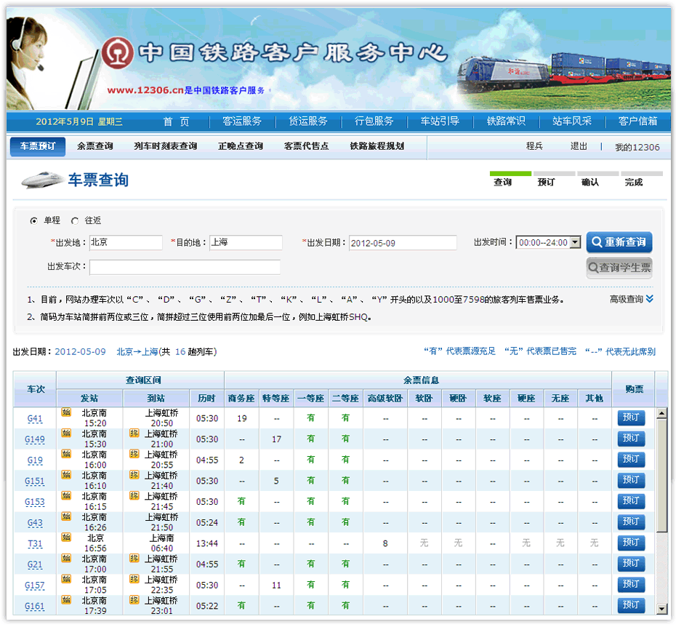This screenshot has height=627, width=676.
Task: Open the 车站引导 menu item
Action: tap(440, 121)
